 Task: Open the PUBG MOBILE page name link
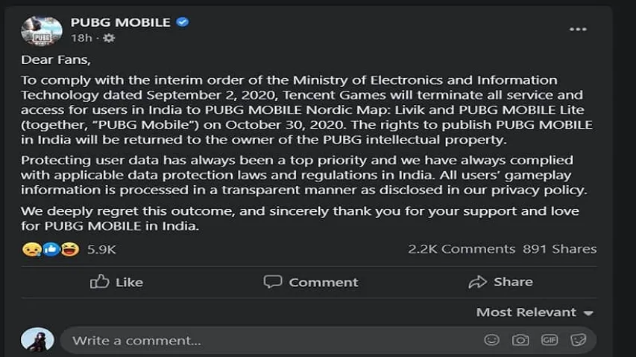click(120, 22)
